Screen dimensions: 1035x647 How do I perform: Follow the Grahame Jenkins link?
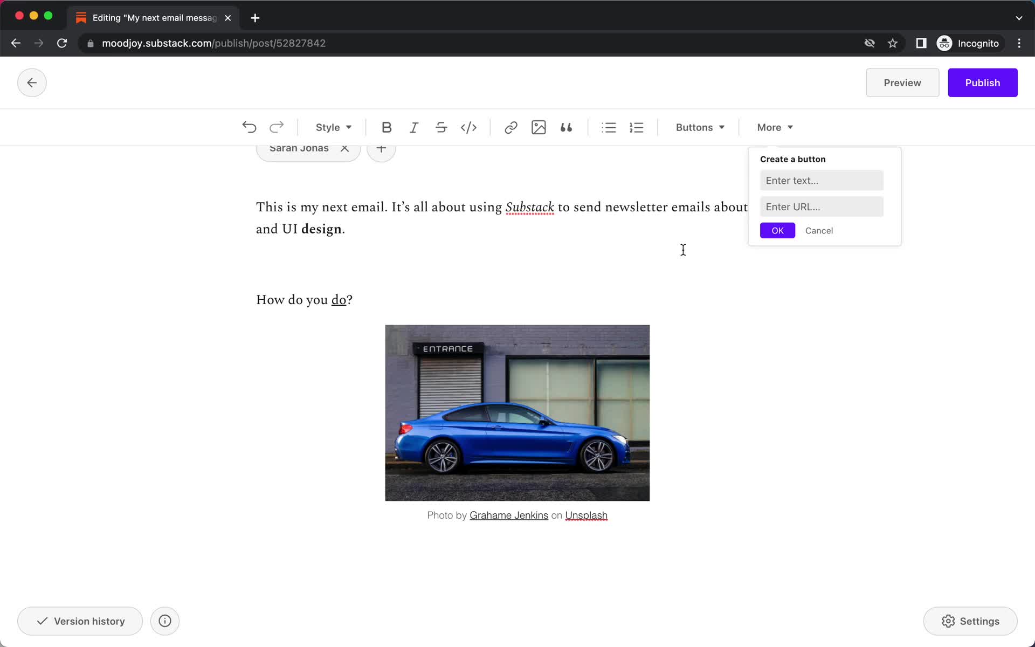(x=508, y=515)
